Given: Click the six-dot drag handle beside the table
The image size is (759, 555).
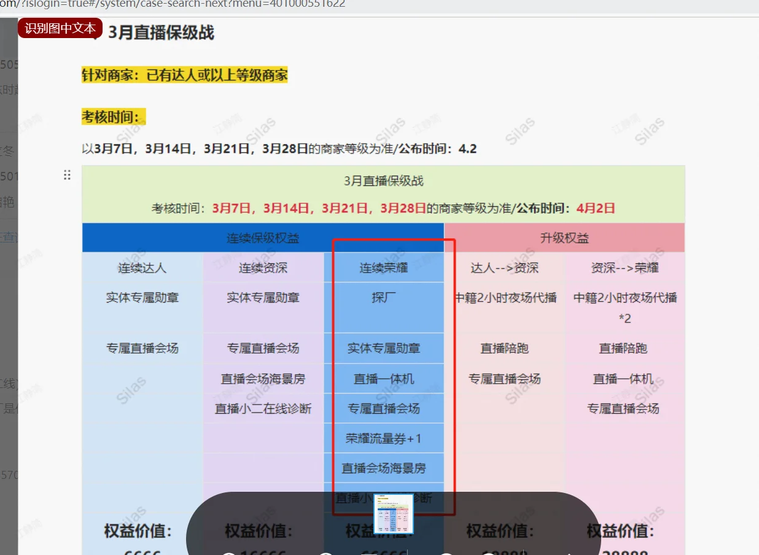Looking at the screenshot, I should [68, 176].
